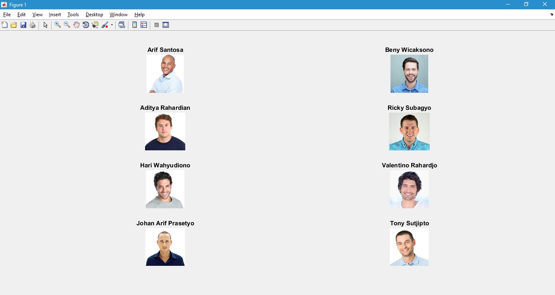Save the figure with the floppy disk icon
The image size is (555, 295).
point(23,25)
